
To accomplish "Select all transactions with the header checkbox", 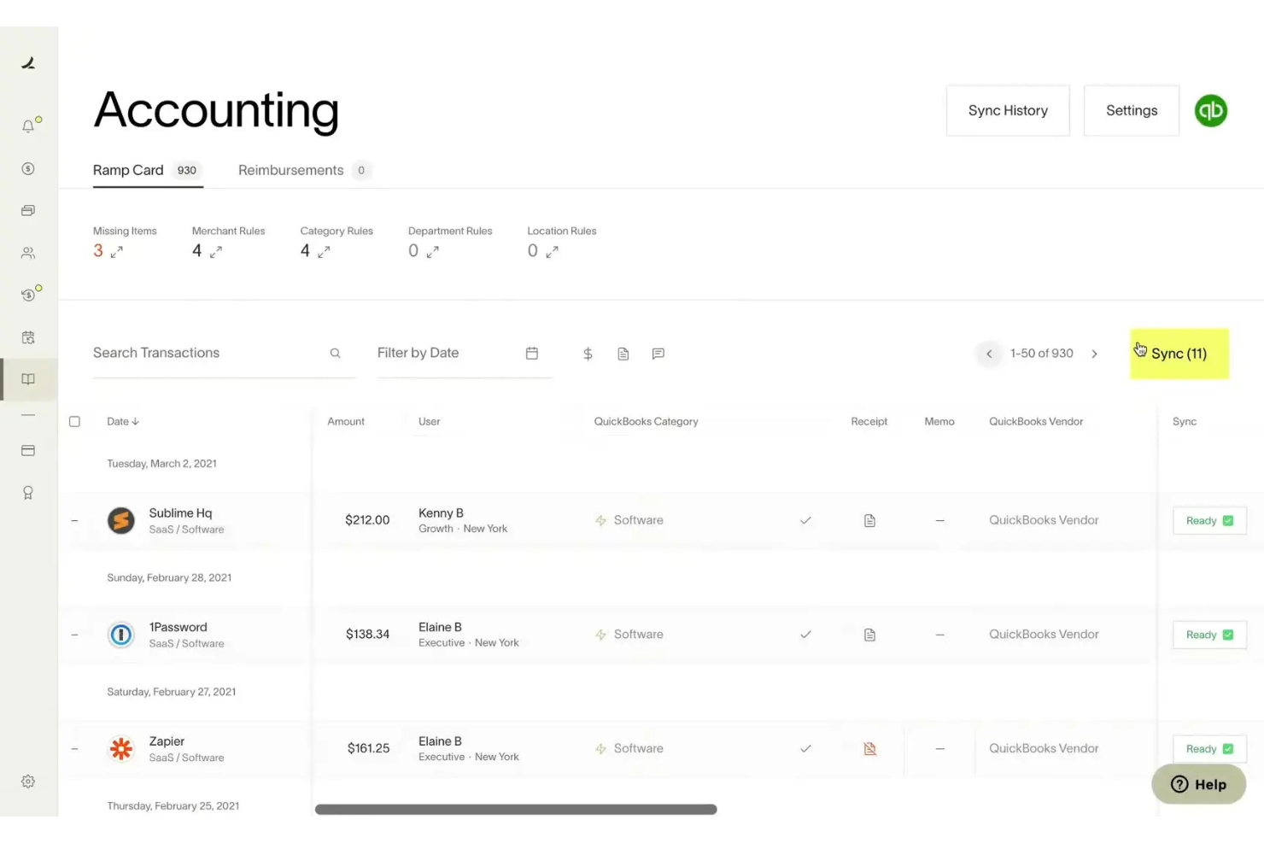I will pyautogui.click(x=74, y=421).
